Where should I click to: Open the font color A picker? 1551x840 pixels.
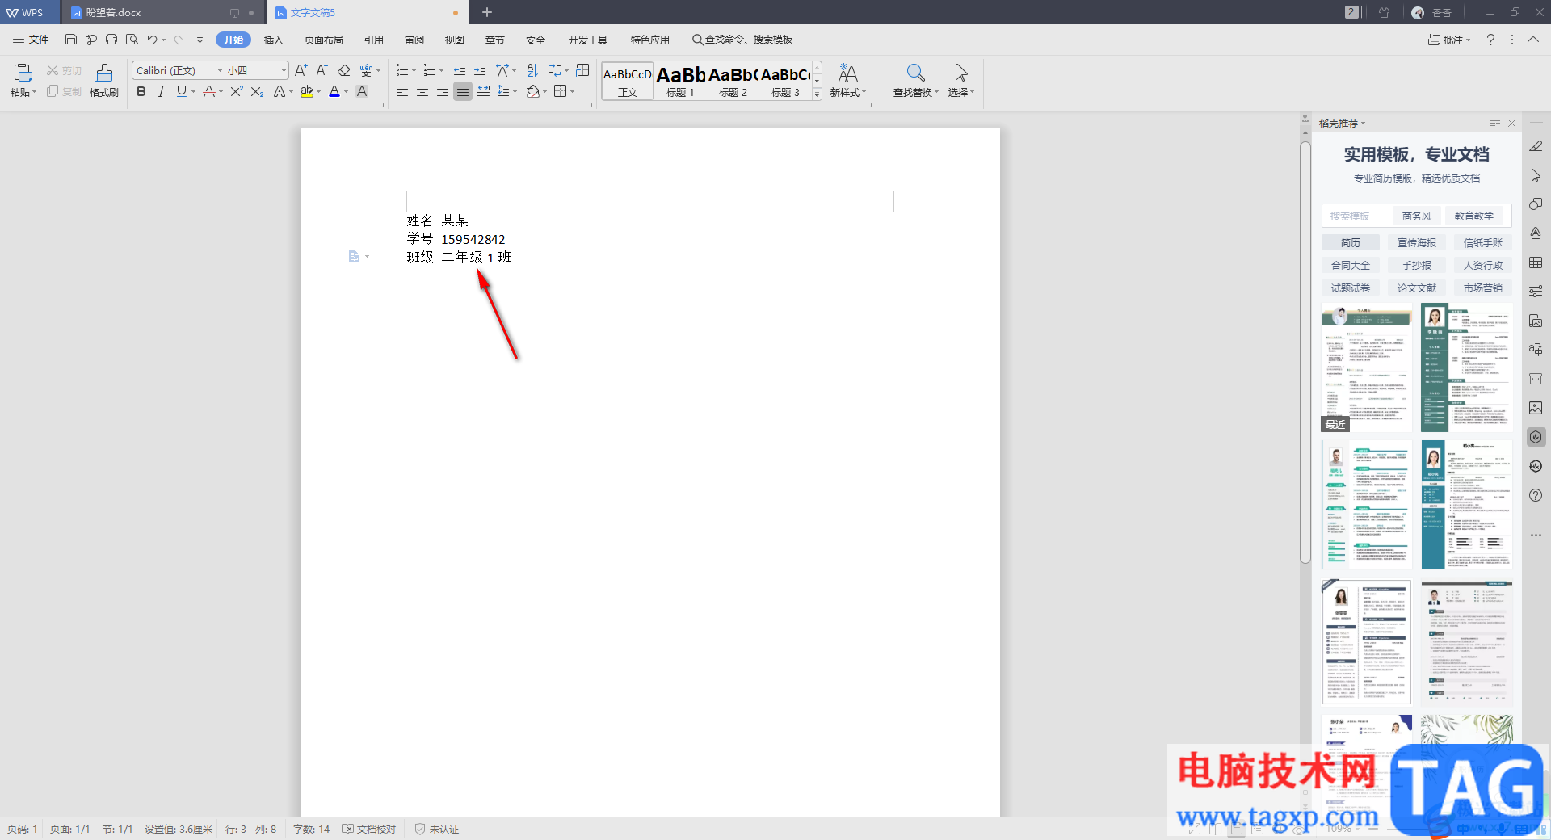(x=334, y=92)
